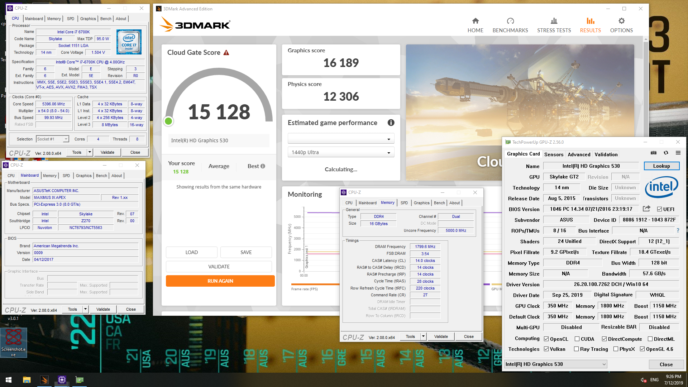Screen dimensions: 688x387
Task: Click the VALIDATE button in 3DMark
Action: coord(219,267)
